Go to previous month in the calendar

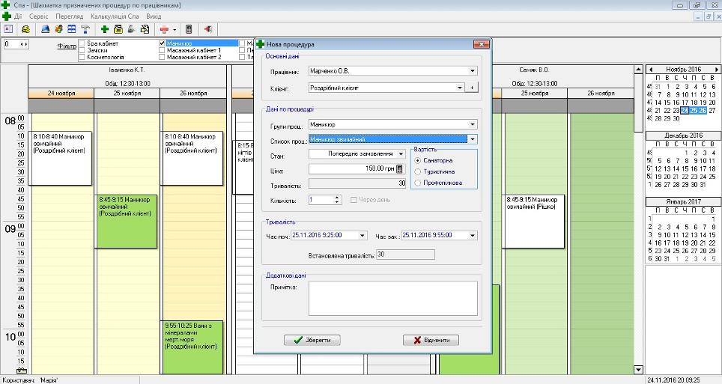(651, 70)
